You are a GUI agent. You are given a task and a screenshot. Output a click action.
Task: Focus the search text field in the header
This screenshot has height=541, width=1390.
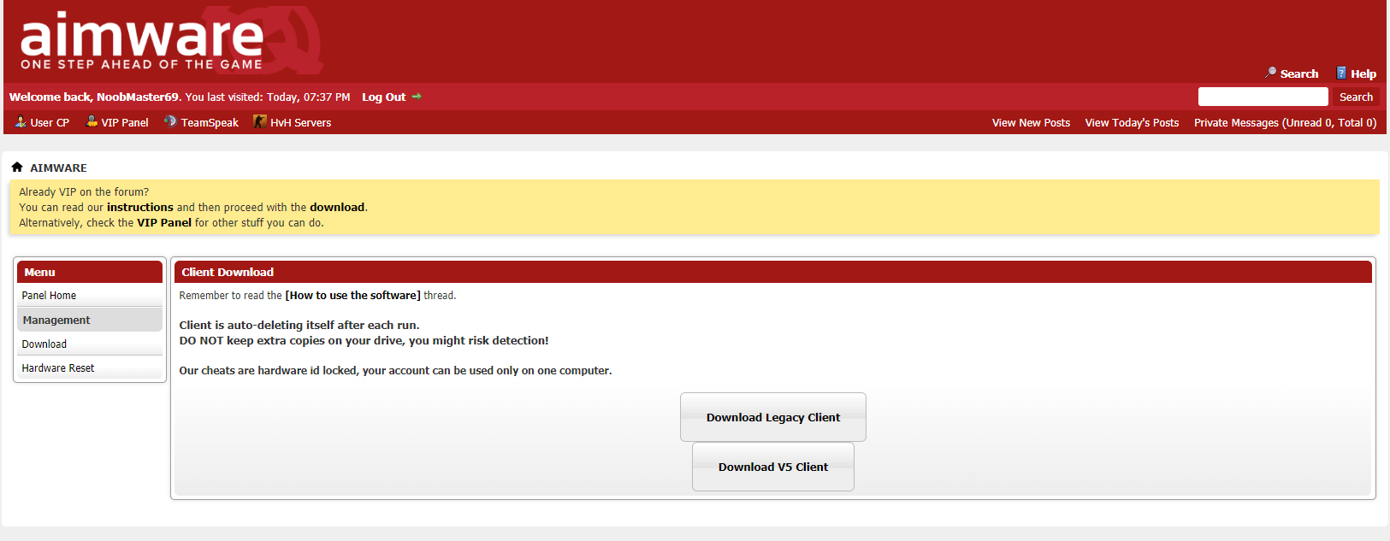click(1263, 97)
